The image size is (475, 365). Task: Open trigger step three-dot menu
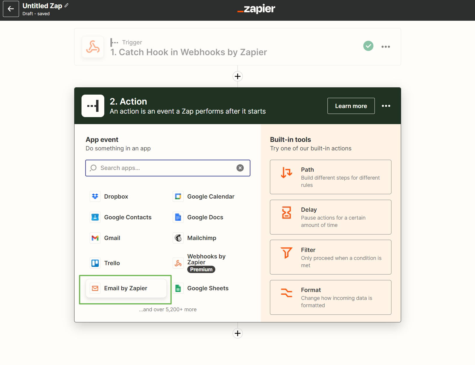pos(386,47)
